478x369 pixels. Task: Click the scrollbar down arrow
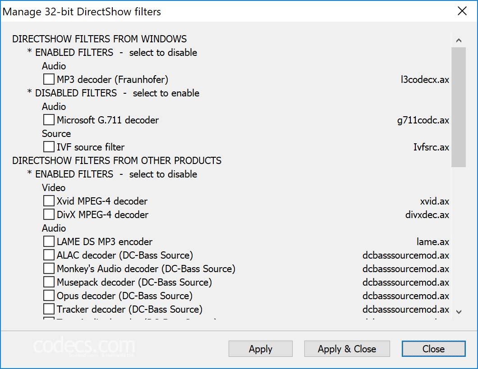click(459, 311)
